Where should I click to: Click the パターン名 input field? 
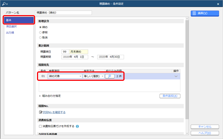63,13
